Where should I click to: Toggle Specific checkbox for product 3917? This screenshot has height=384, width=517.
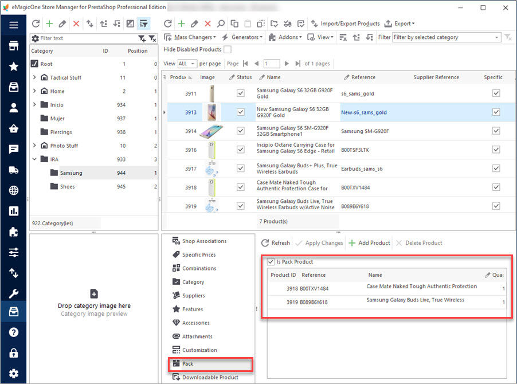point(496,169)
